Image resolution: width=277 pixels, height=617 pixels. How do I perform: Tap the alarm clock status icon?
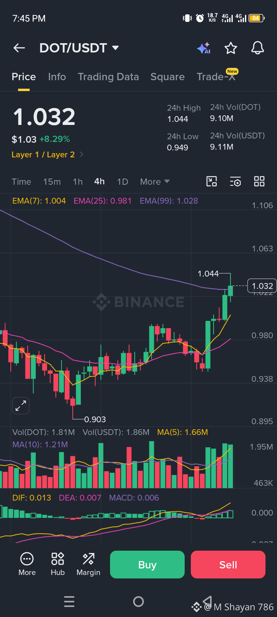pos(200,18)
